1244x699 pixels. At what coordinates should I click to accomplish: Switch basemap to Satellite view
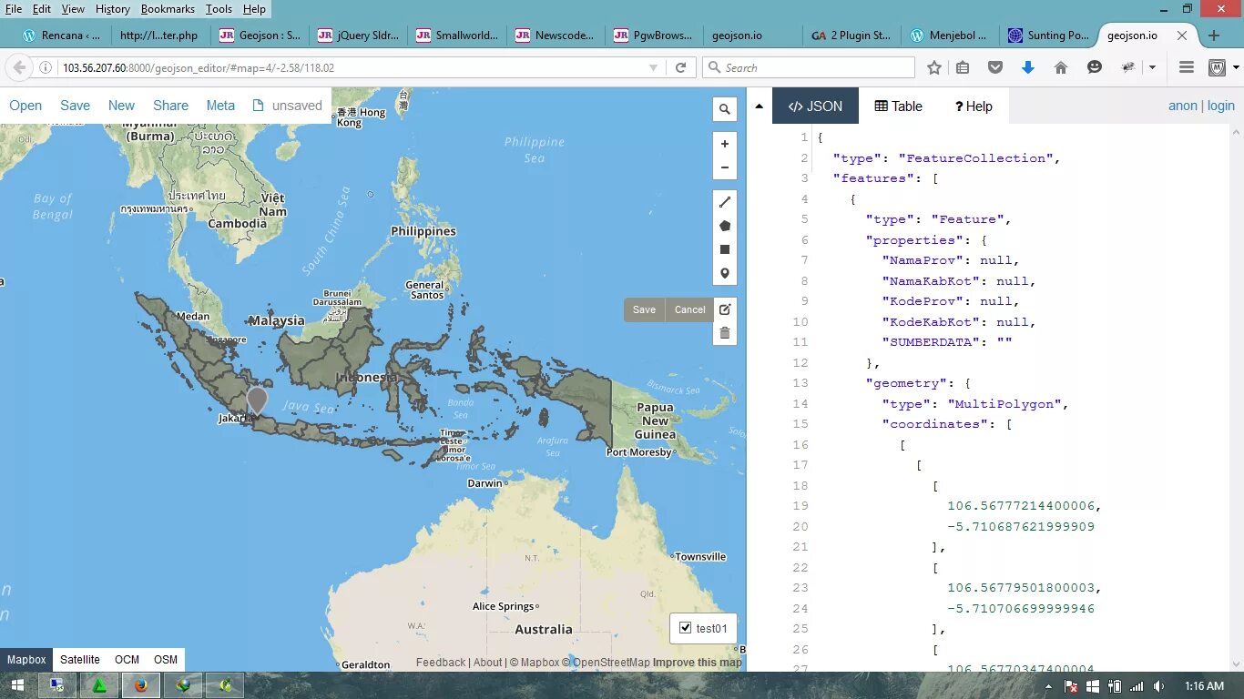tap(79, 659)
